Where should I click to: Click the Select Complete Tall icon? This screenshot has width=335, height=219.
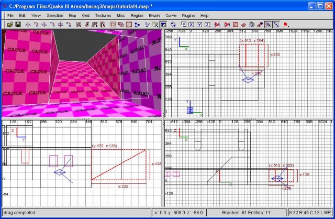79,25
